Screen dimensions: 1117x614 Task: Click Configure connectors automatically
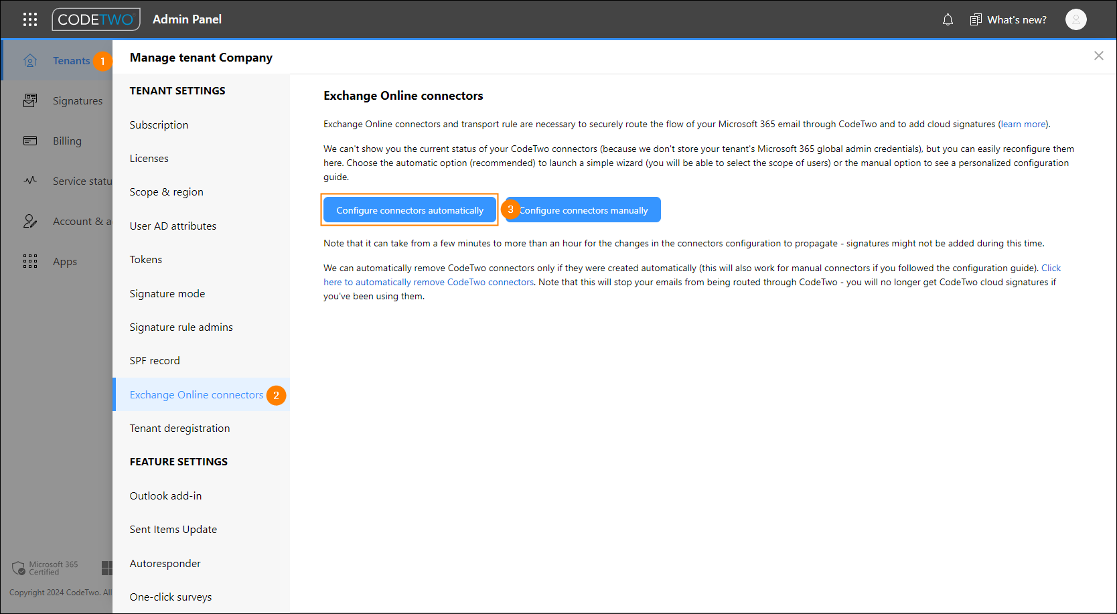[x=409, y=210]
